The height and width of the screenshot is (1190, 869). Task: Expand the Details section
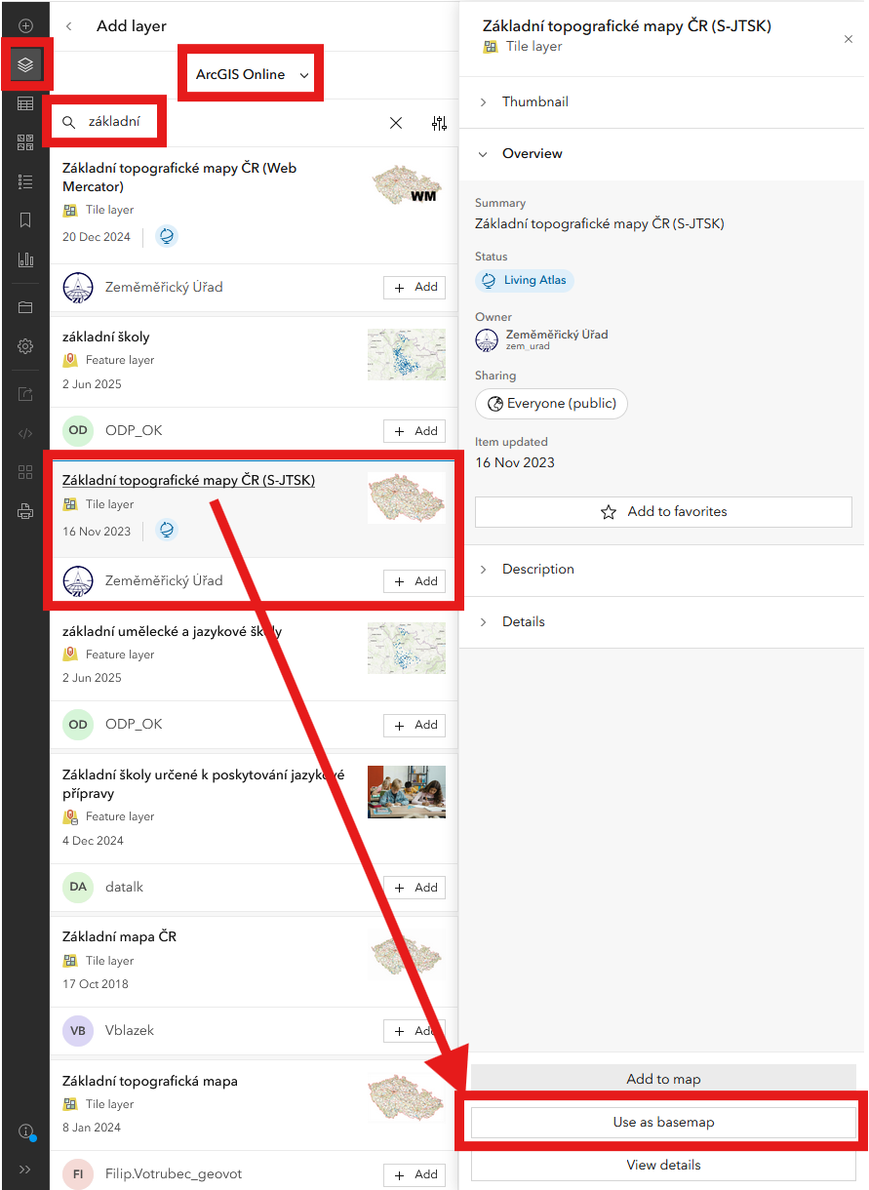tap(523, 621)
